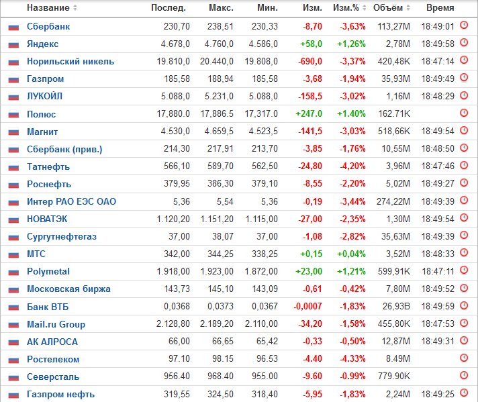478x402 pixels.
Task: Sort by the Изм.% column arrows
Action: click(x=364, y=8)
